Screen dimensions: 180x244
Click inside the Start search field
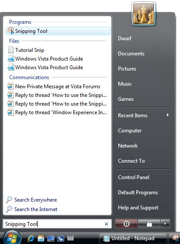click(53, 224)
